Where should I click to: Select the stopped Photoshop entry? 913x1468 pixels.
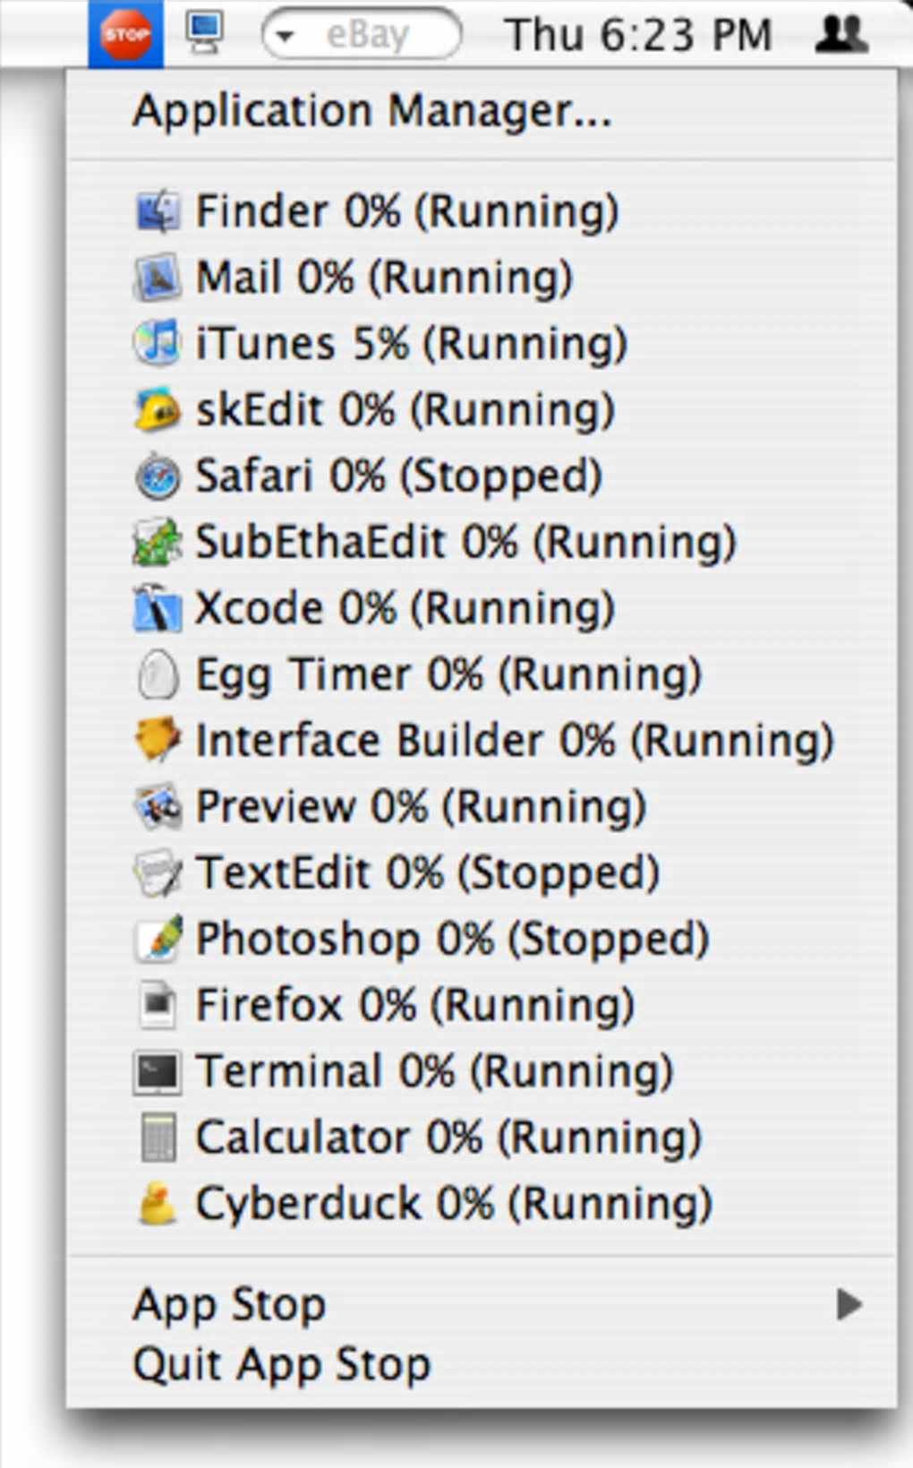(x=452, y=940)
